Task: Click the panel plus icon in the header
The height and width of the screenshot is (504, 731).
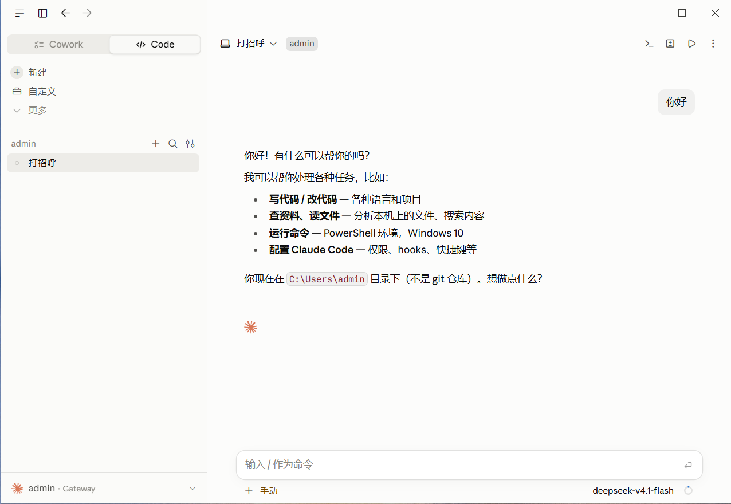Action: [x=670, y=44]
